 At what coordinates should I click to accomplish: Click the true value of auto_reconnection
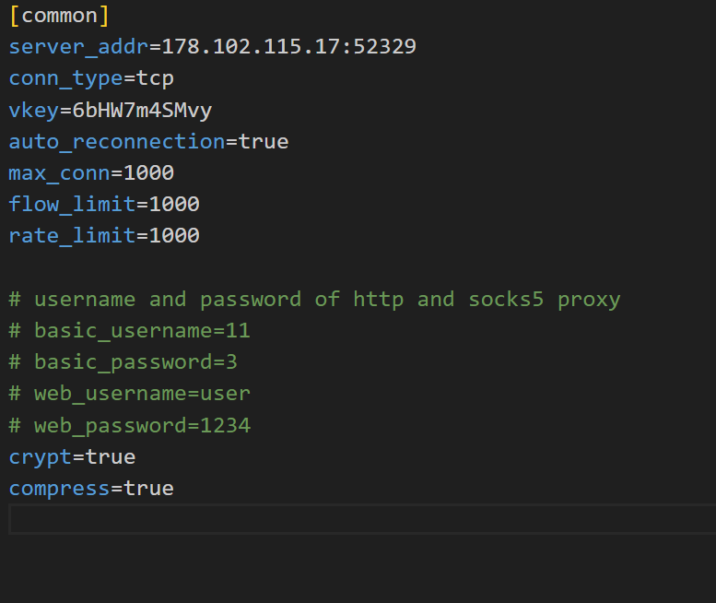pos(264,141)
